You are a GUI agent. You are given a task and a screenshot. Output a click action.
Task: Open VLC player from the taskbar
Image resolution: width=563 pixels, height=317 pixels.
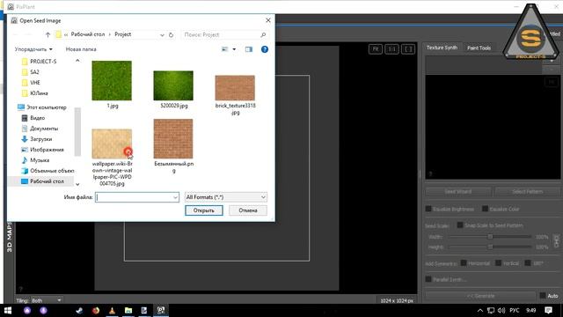pos(112,310)
